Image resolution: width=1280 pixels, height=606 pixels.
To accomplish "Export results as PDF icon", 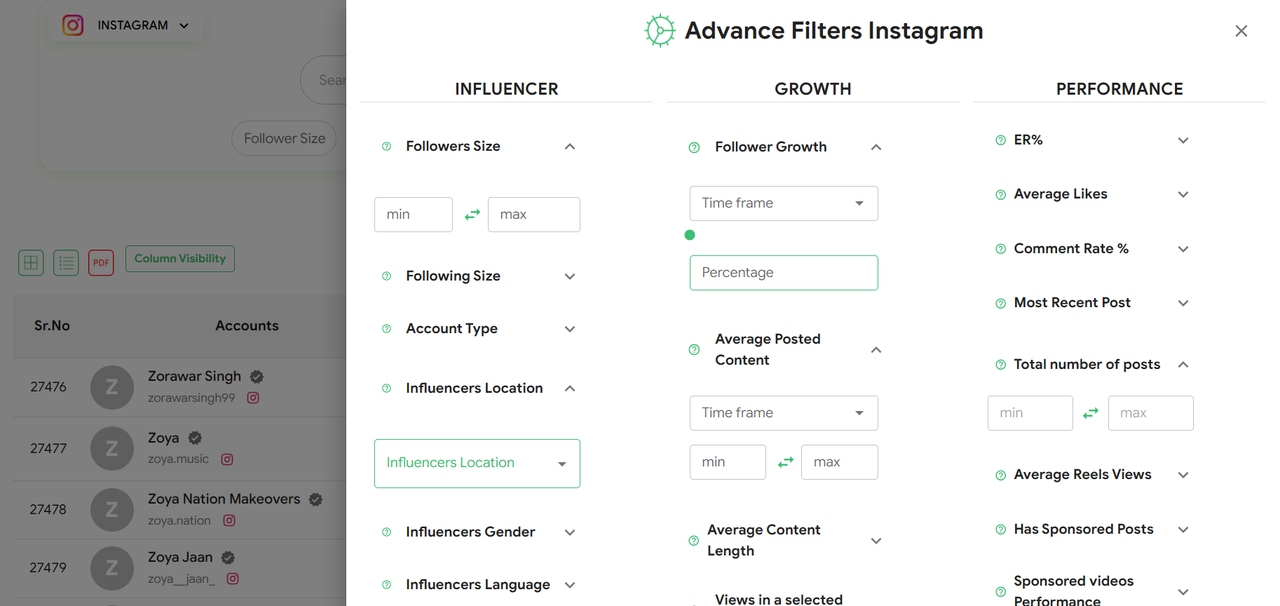I will (101, 263).
